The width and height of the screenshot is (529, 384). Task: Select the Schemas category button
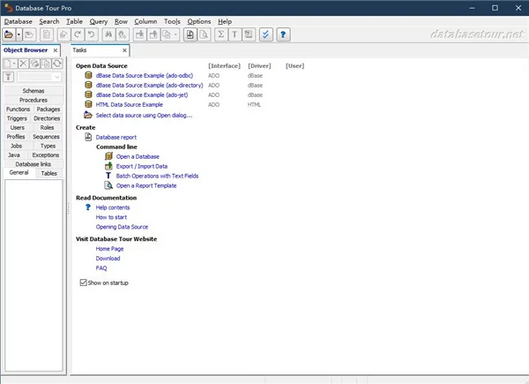pyautogui.click(x=34, y=91)
